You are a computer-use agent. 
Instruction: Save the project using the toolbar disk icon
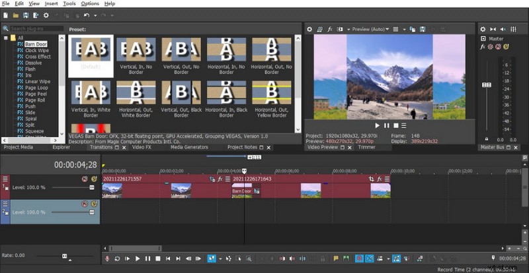[x=26, y=15]
